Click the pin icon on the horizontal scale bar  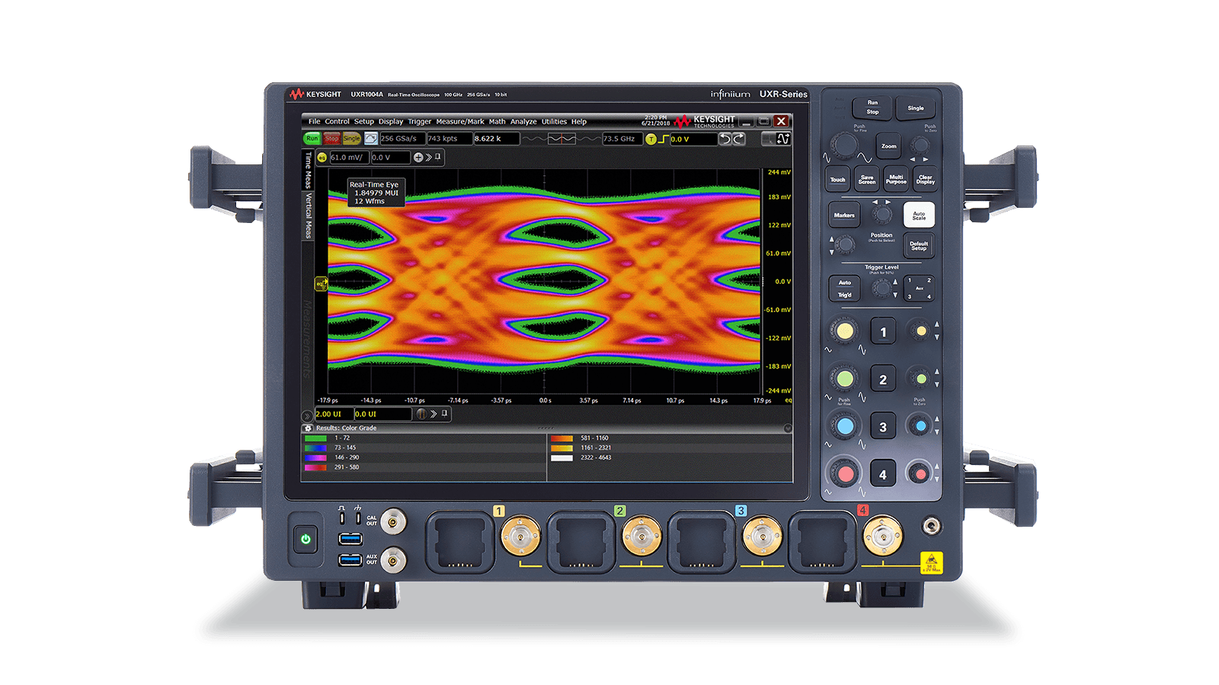(x=444, y=414)
